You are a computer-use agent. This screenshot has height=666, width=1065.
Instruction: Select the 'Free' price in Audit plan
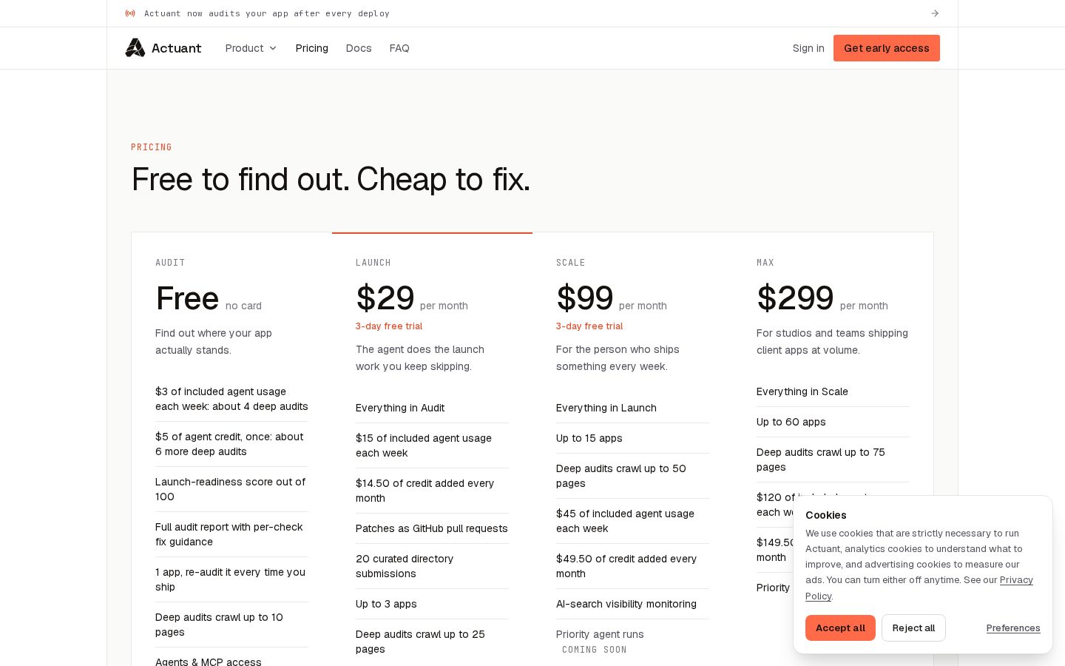[x=187, y=298]
